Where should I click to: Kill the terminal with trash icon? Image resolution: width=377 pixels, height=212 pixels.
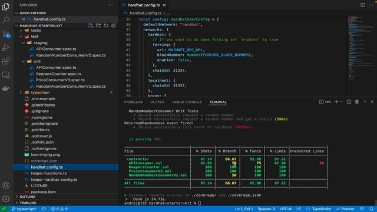click(357, 102)
